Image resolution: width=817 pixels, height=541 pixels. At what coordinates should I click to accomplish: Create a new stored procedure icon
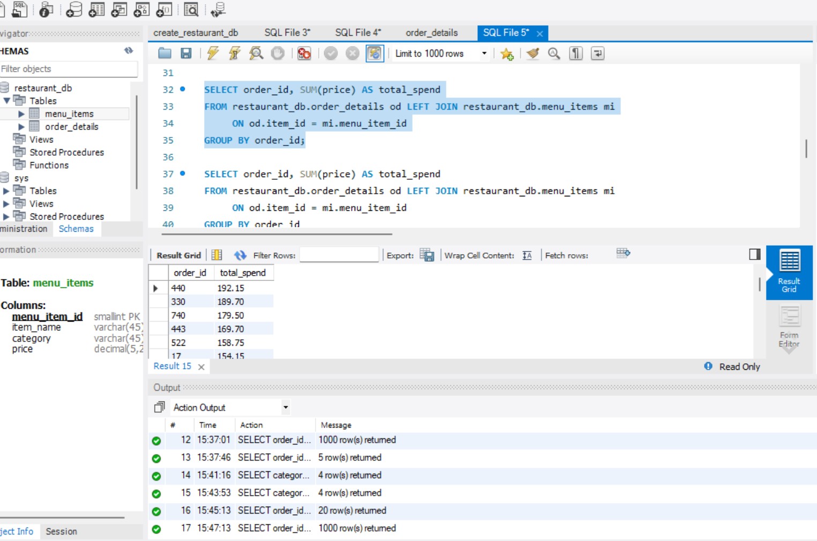[141, 9]
